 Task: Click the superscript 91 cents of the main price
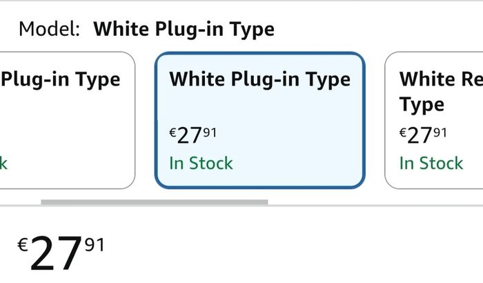[95, 245]
